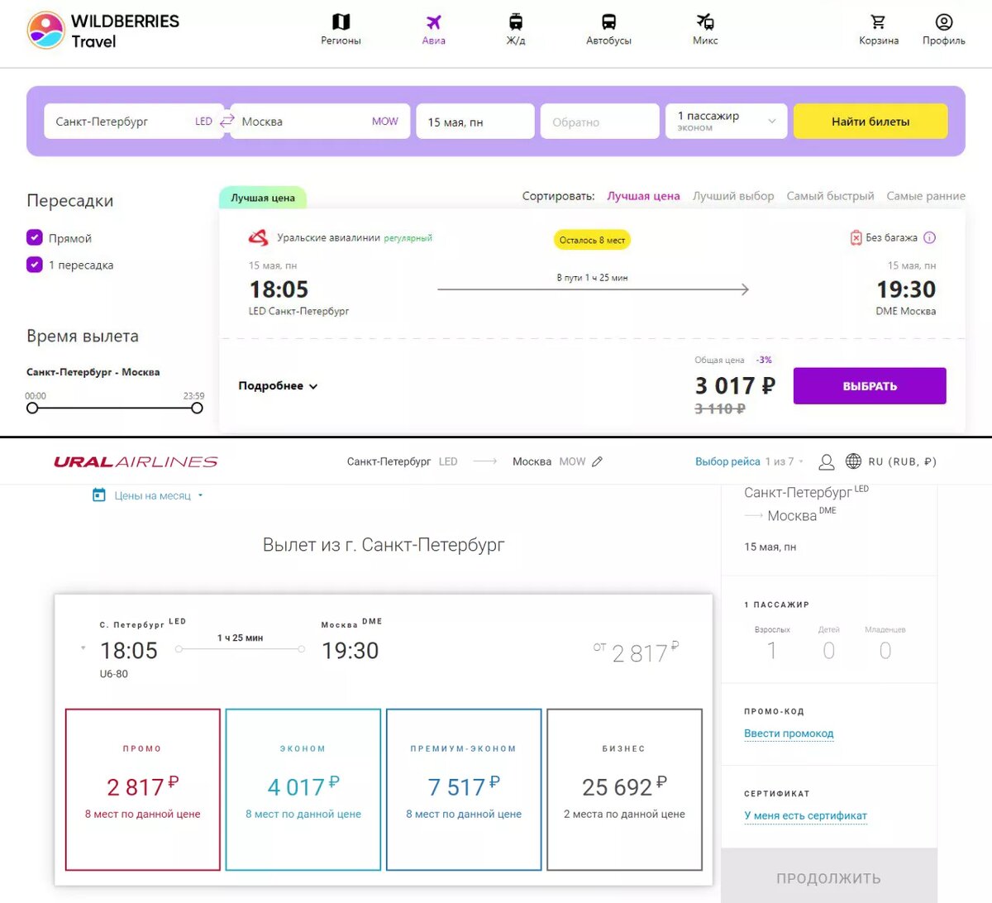
Task: Open the Ural Airlines user account icon
Action: pyautogui.click(x=827, y=461)
